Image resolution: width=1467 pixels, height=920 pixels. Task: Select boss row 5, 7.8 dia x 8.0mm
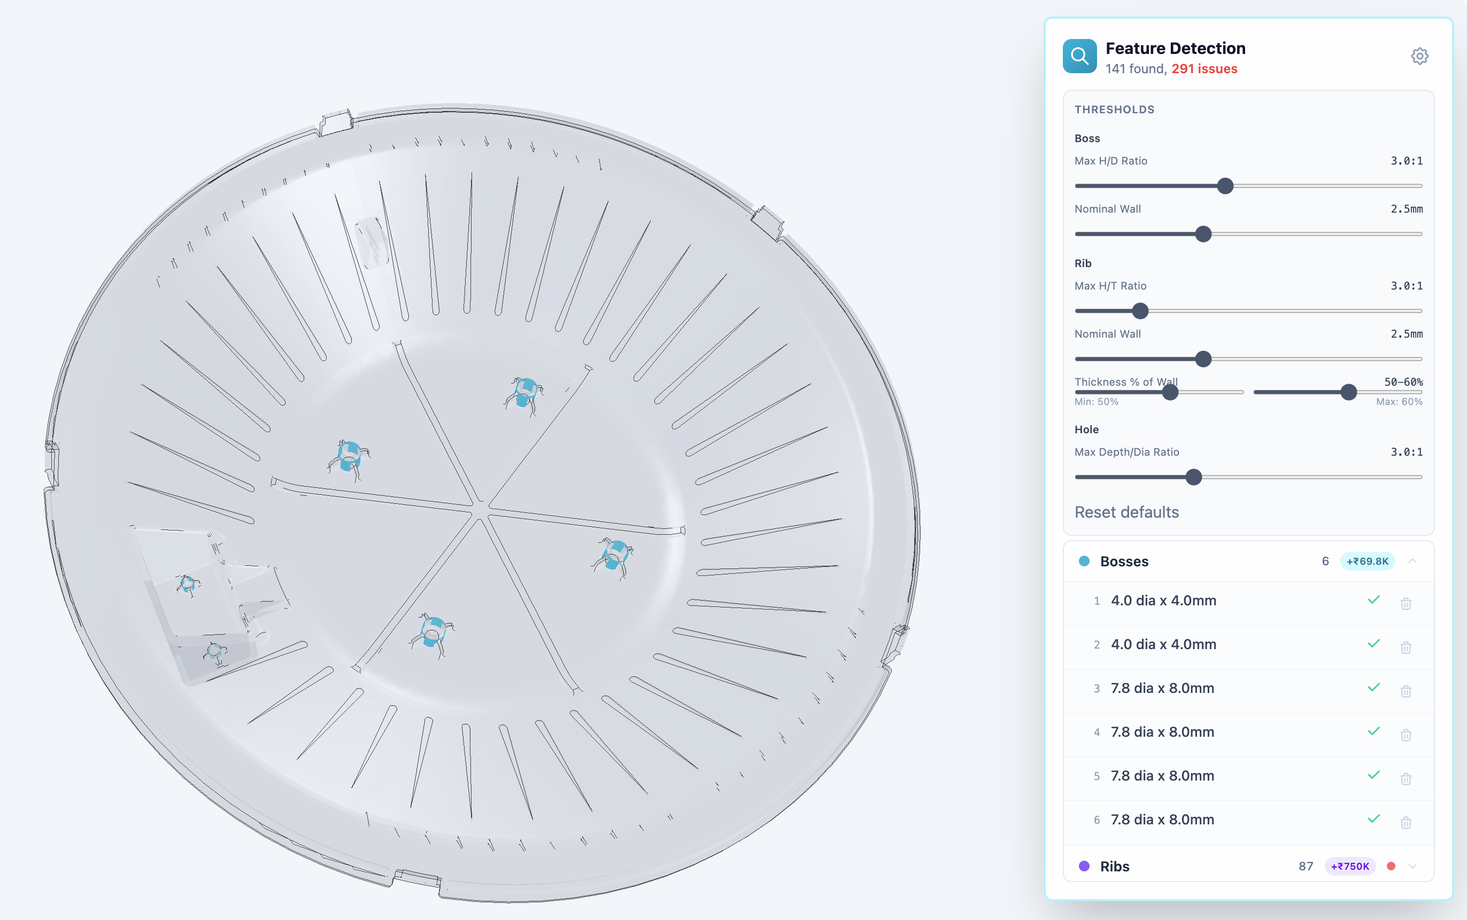click(x=1162, y=776)
